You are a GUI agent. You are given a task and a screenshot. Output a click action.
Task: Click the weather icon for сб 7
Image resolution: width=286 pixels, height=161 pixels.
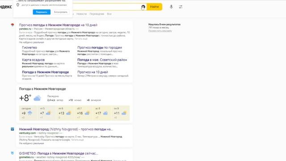point(87,113)
